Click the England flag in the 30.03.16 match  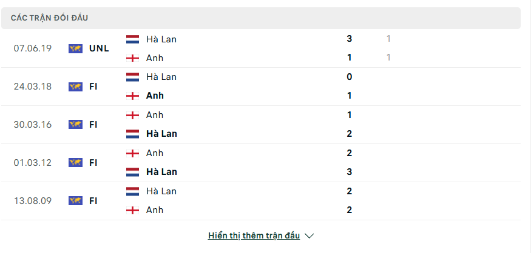[132, 115]
